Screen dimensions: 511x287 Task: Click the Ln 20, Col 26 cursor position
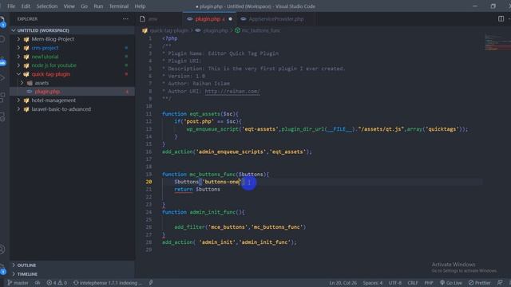343,283
